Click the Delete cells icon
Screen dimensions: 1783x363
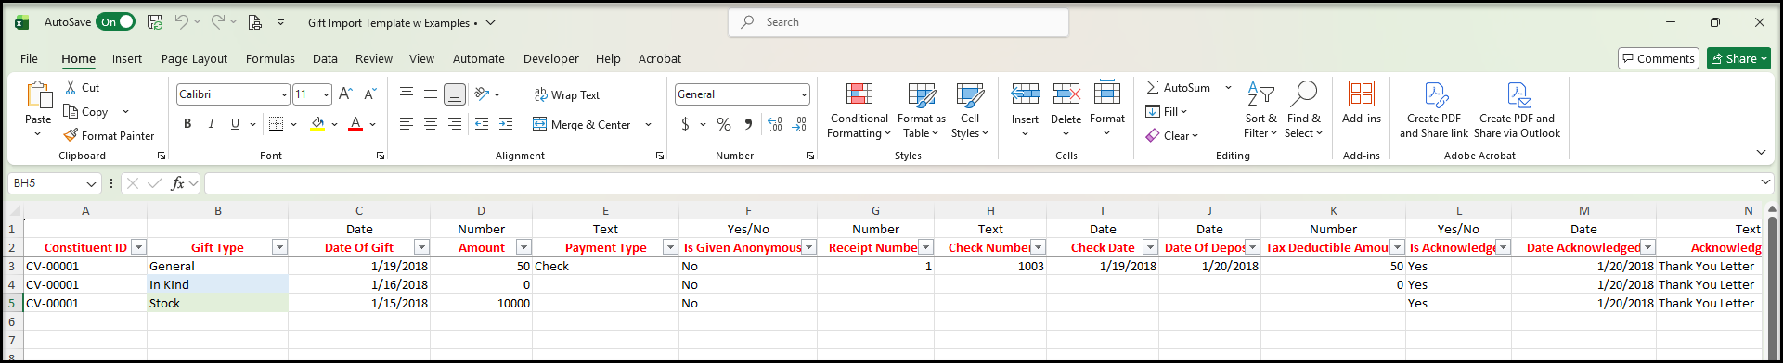[1066, 94]
